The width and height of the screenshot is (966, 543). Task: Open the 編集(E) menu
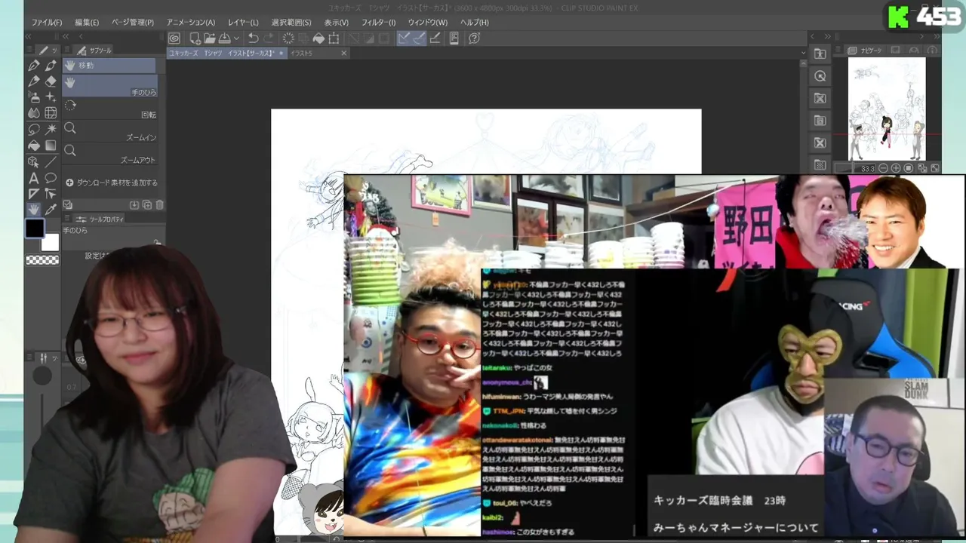87,23
